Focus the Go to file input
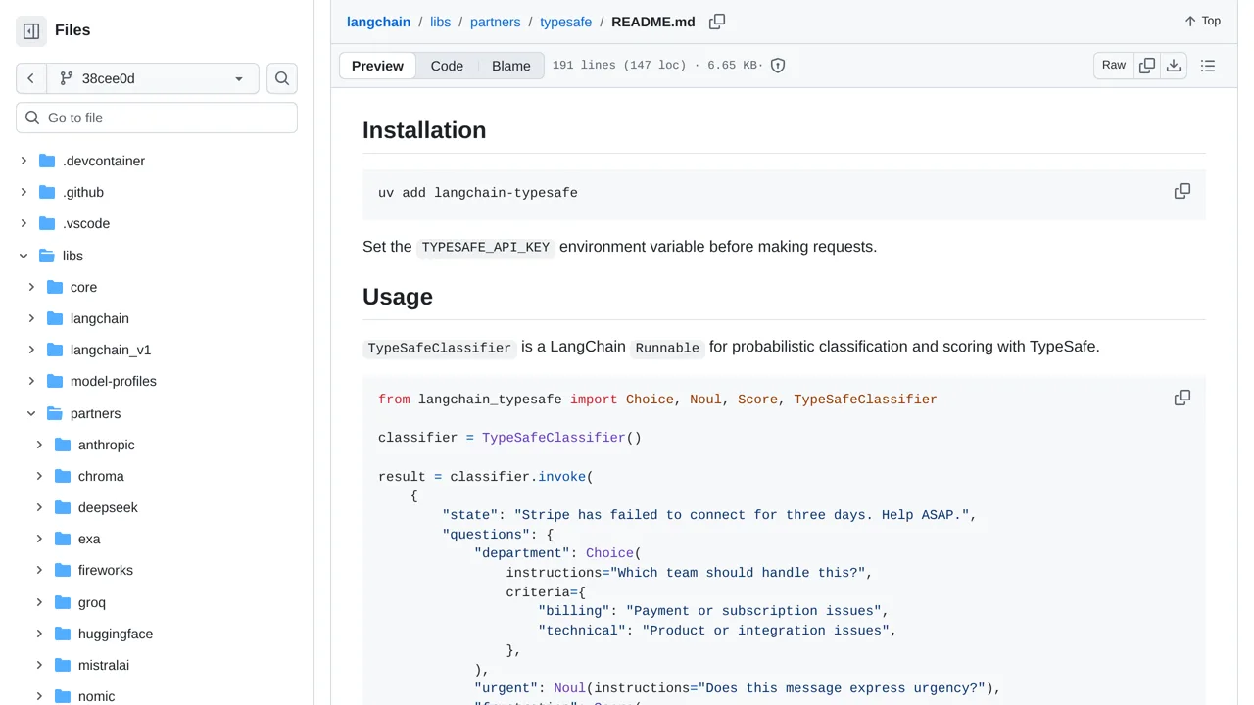The image size is (1254, 705). pos(157,117)
